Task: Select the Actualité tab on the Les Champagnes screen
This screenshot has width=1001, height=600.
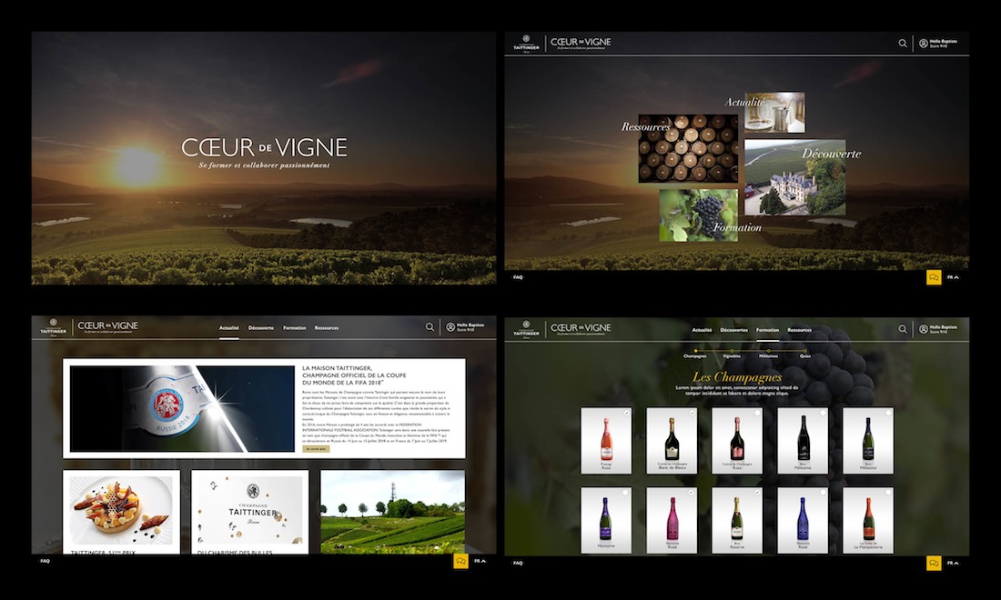Action: pos(702,330)
